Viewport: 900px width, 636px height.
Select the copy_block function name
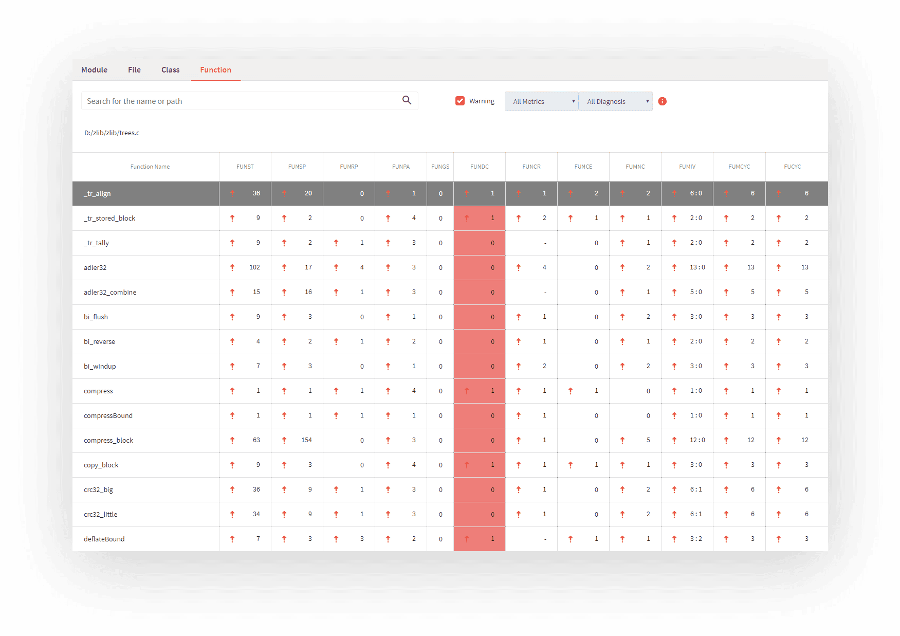101,465
